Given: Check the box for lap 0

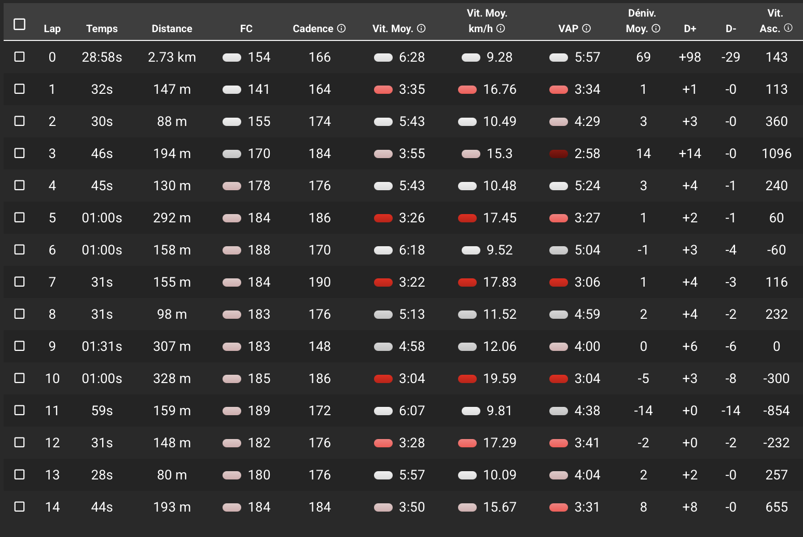Looking at the screenshot, I should click(20, 56).
